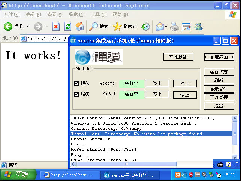Click second 停止 button for MySql
241x181 pixels.
click(x=185, y=95)
